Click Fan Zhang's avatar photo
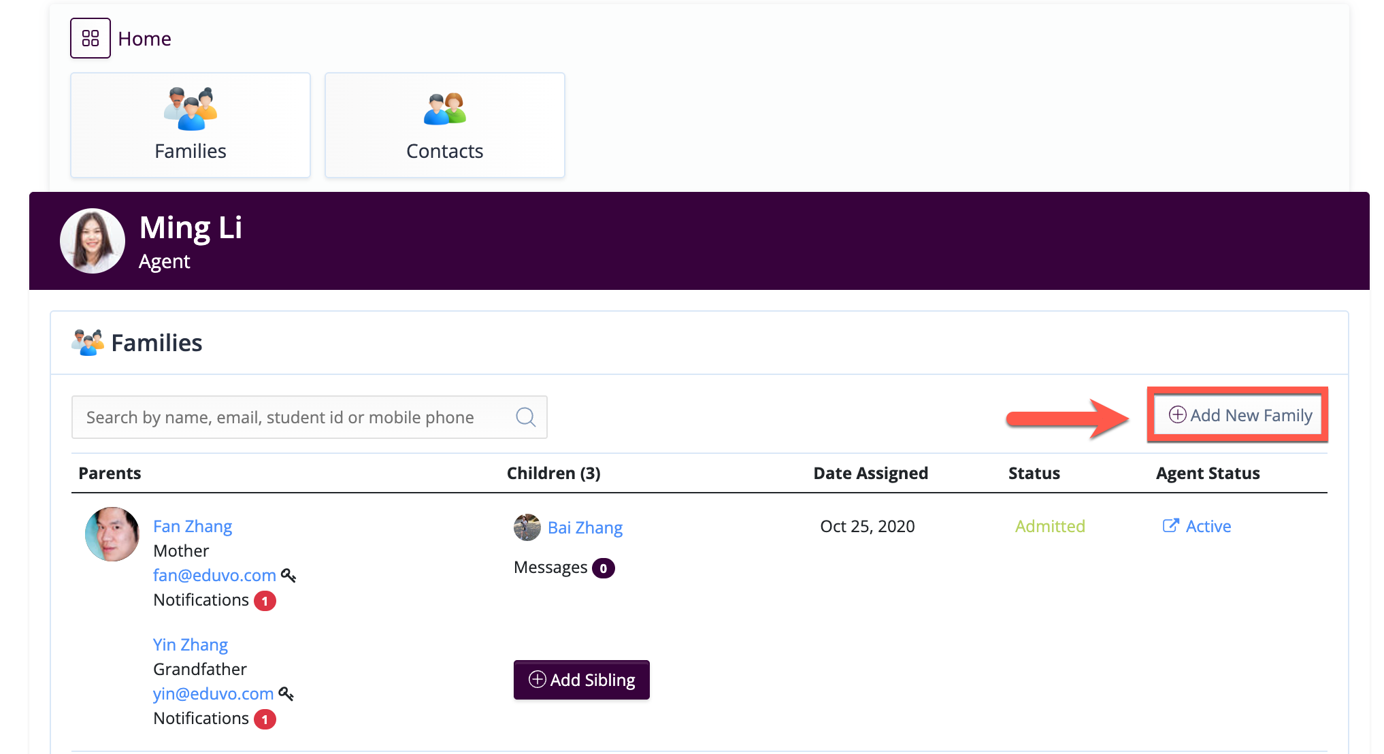Viewport: 1384px width, 754px height. pyautogui.click(x=112, y=534)
